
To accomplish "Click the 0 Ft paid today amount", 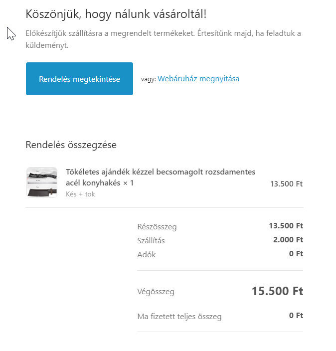I will point(296,316).
